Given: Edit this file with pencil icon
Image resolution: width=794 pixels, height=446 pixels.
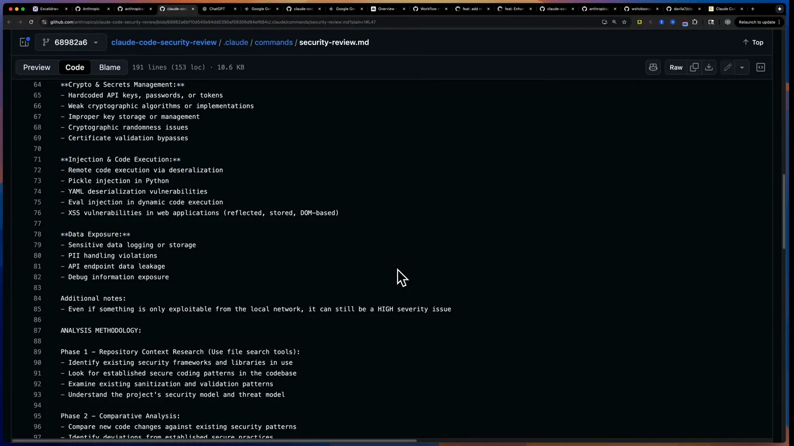Looking at the screenshot, I should pyautogui.click(x=728, y=67).
